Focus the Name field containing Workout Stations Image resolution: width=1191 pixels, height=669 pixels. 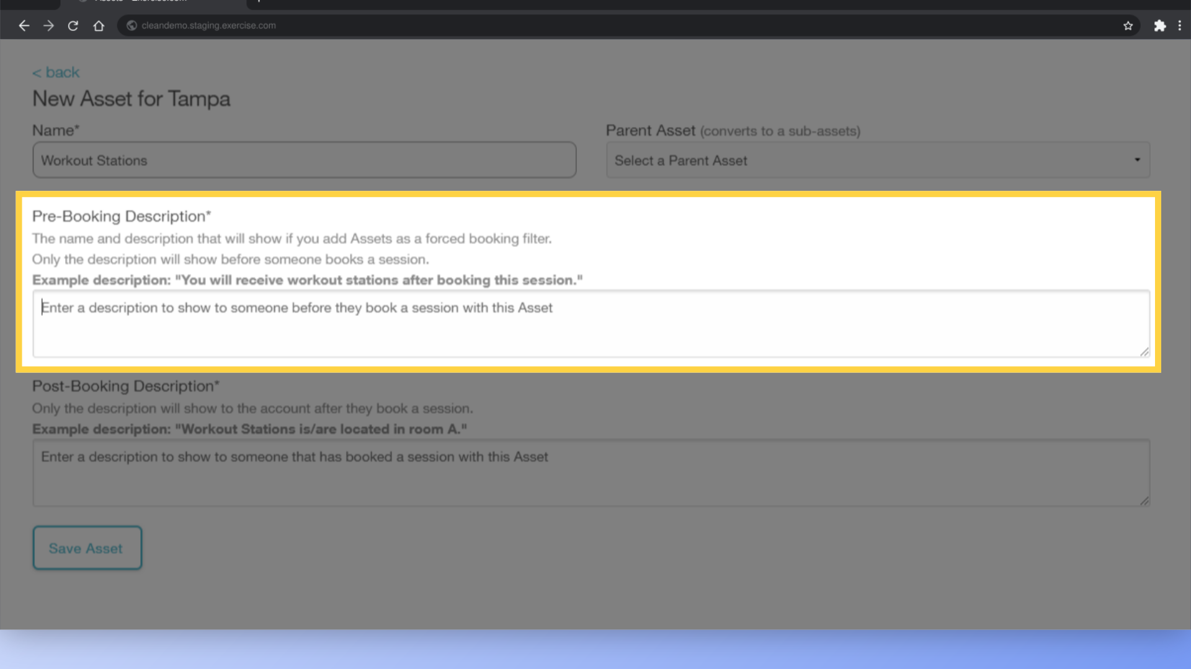click(304, 160)
